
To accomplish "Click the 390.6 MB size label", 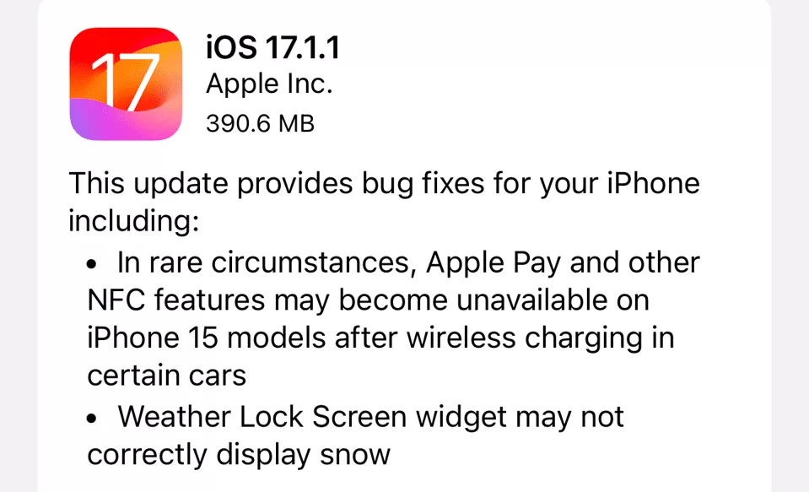I will click(260, 124).
